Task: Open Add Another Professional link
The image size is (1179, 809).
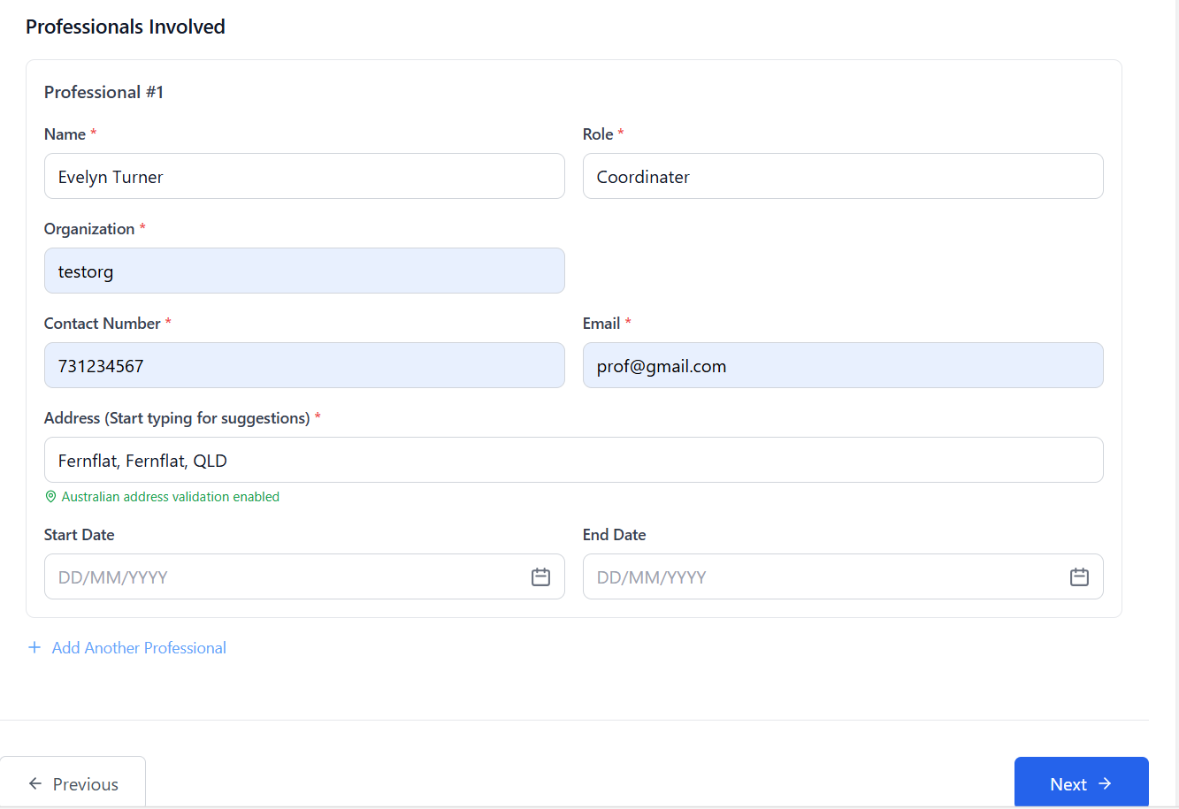Action: pyautogui.click(x=139, y=646)
